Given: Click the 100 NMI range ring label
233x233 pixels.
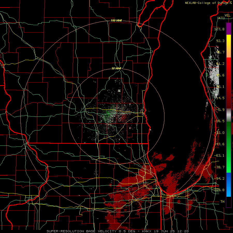Looking at the screenshot, I should point(116,20).
